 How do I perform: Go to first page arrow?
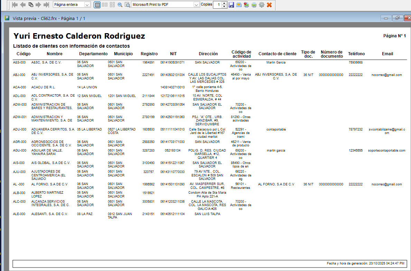(15, 5)
